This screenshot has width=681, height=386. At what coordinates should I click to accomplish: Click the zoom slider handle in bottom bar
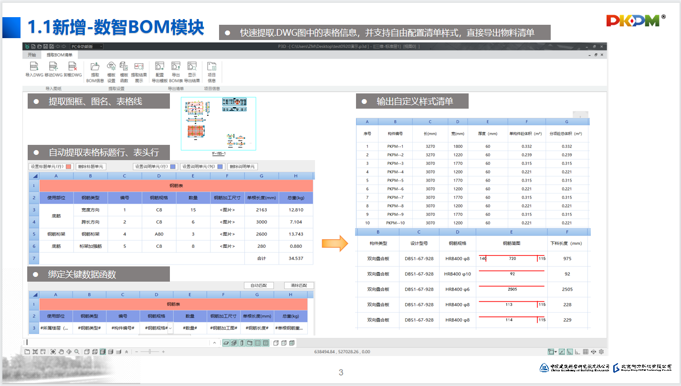pyautogui.click(x=150, y=352)
